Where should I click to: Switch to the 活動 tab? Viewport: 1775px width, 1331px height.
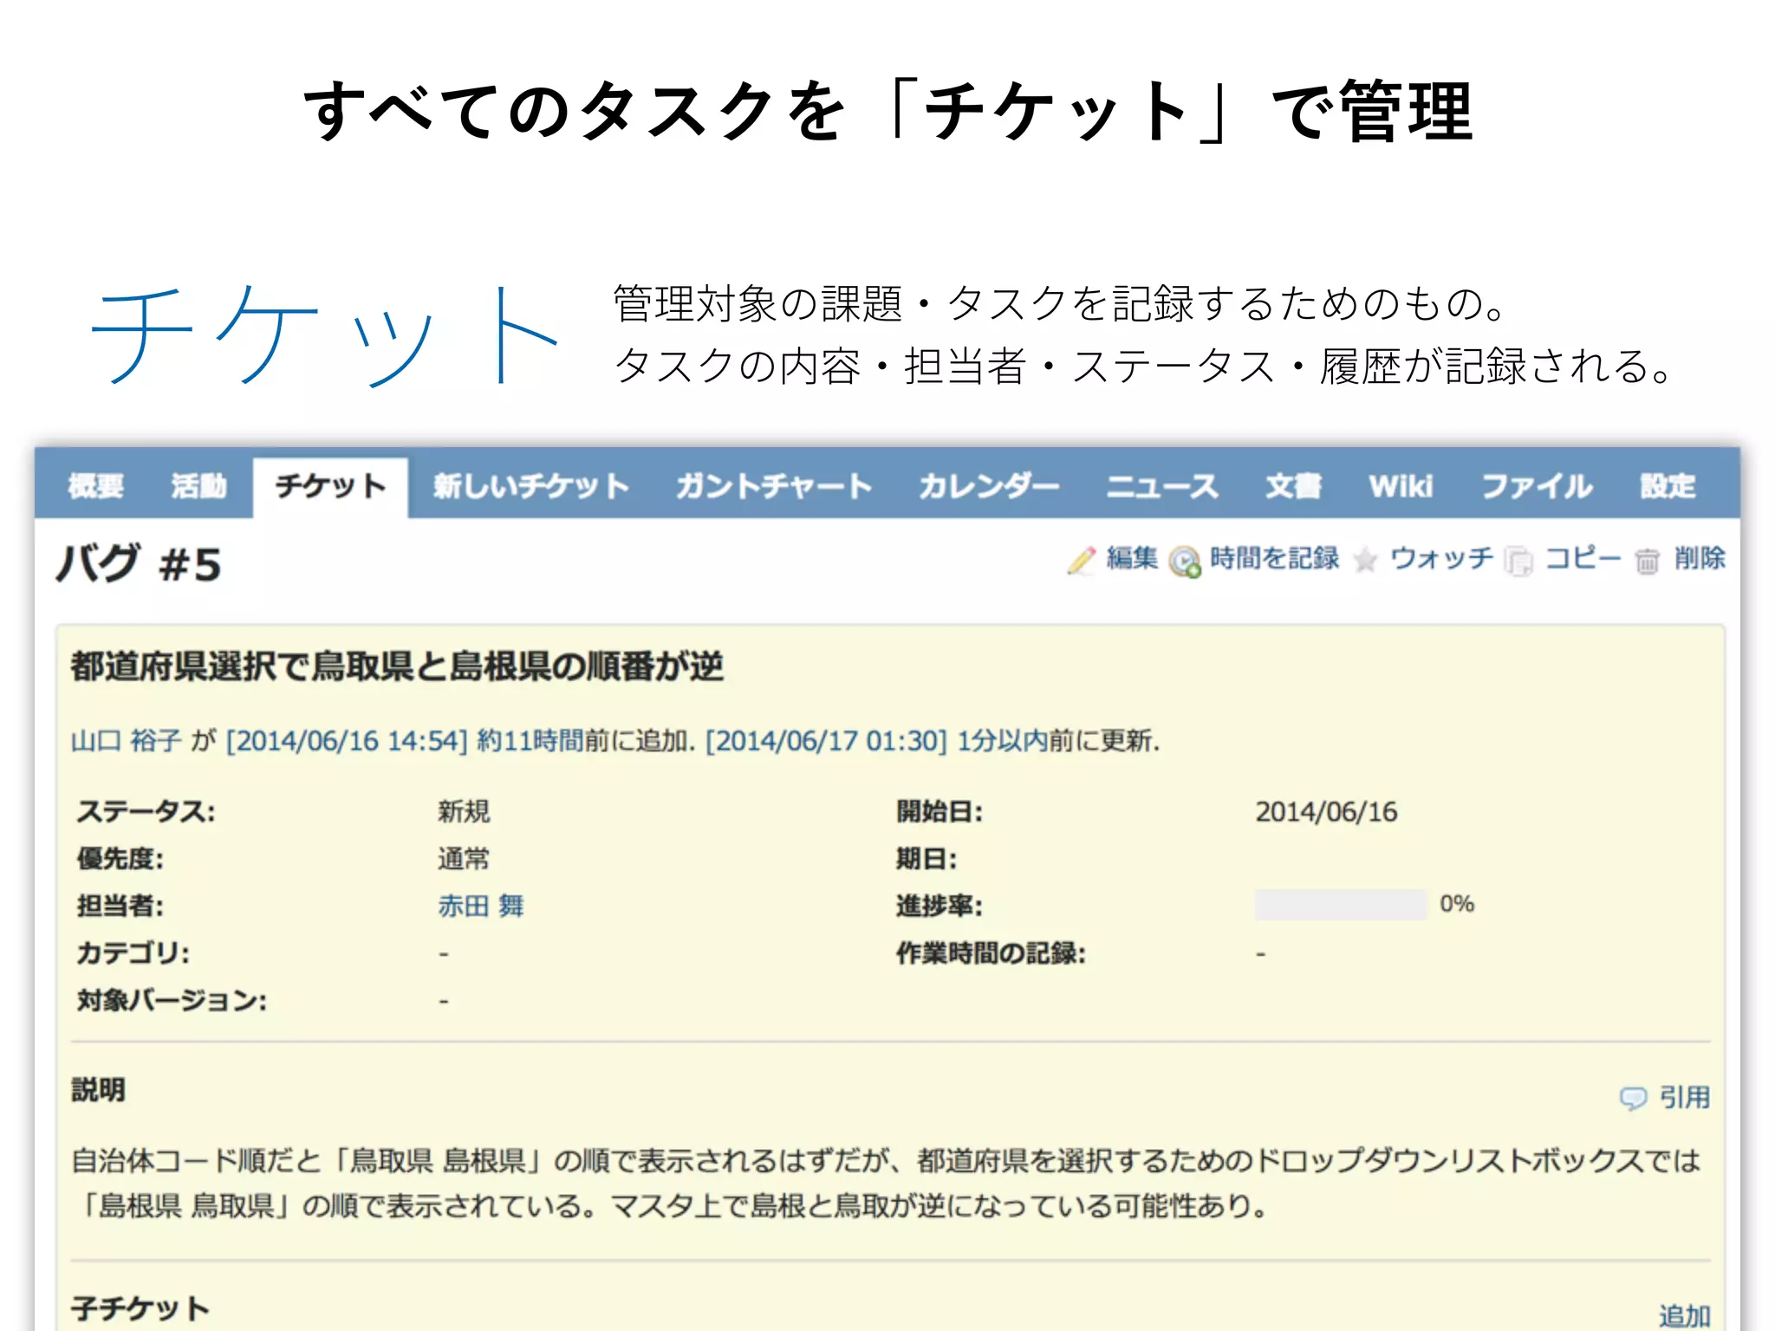point(198,486)
